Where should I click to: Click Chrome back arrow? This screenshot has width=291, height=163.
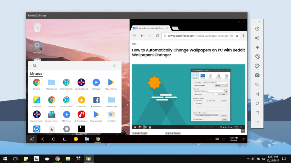[142, 36]
